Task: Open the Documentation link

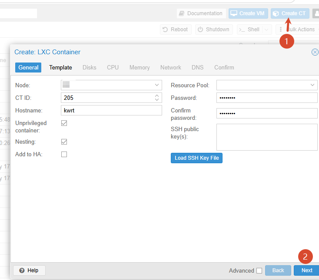Action: 201,13
